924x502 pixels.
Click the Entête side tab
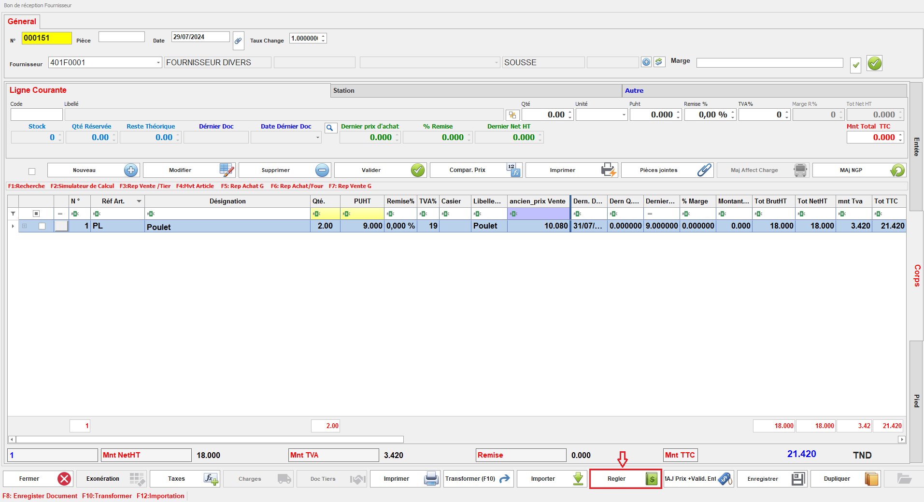point(916,146)
